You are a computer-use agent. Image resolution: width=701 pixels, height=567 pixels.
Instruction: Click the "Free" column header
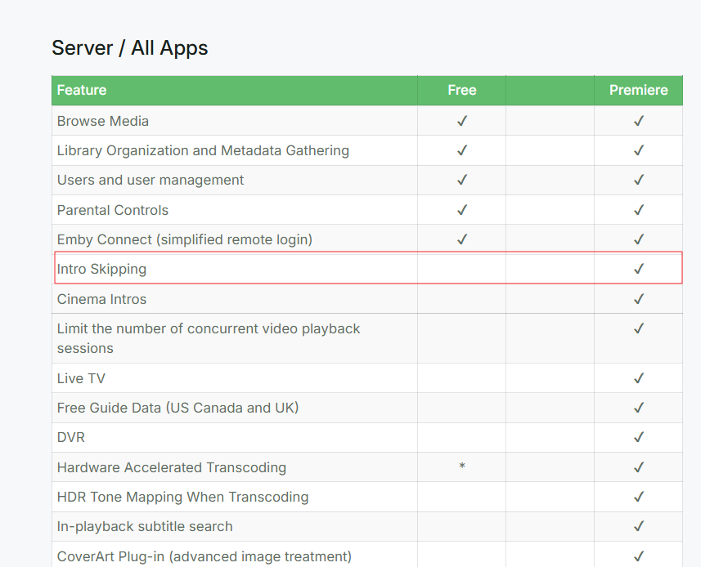462,90
